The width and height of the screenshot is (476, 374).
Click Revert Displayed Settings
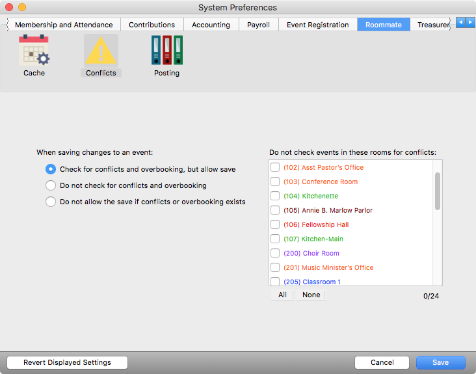[67, 362]
